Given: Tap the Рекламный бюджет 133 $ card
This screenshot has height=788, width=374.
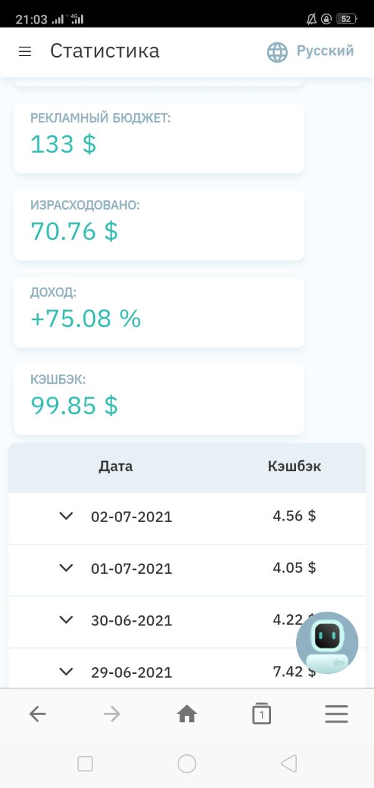Looking at the screenshot, I should (x=159, y=138).
